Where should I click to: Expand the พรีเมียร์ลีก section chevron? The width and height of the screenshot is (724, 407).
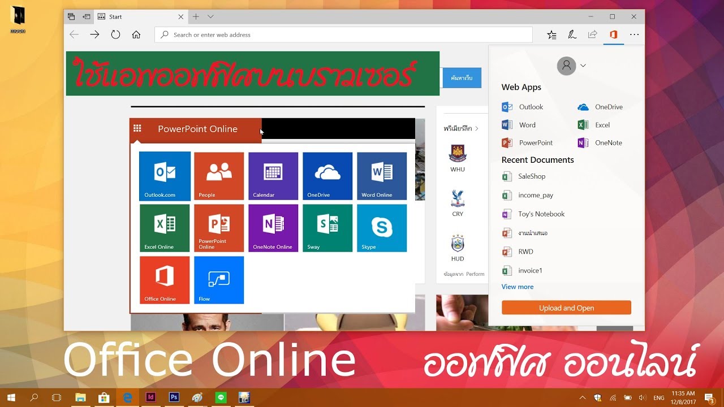pos(477,128)
